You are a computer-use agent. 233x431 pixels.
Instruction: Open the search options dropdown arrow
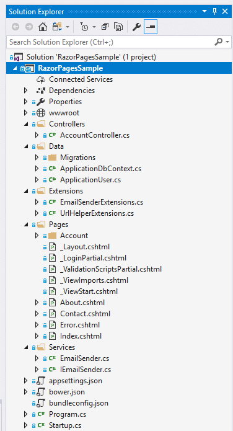(227, 42)
